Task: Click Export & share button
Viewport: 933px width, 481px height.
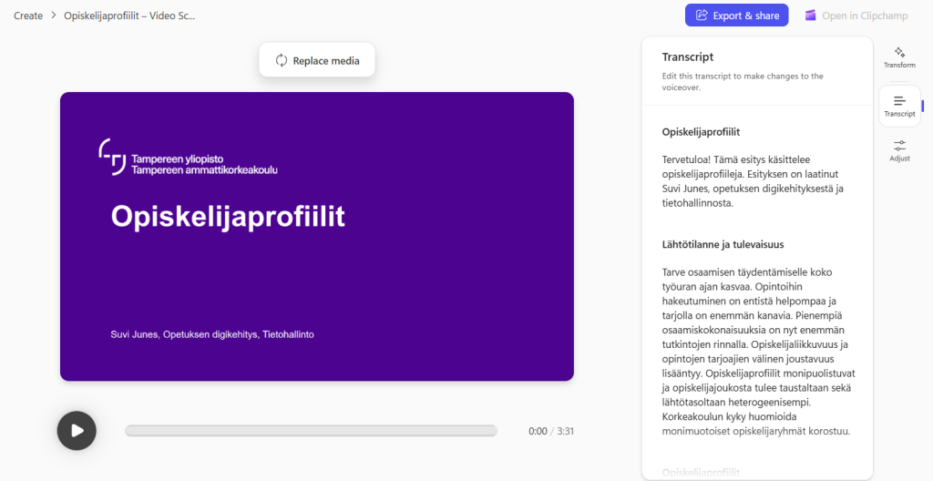Action: point(736,15)
